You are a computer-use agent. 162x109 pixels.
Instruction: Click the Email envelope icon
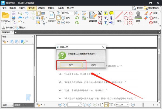point(20,13)
